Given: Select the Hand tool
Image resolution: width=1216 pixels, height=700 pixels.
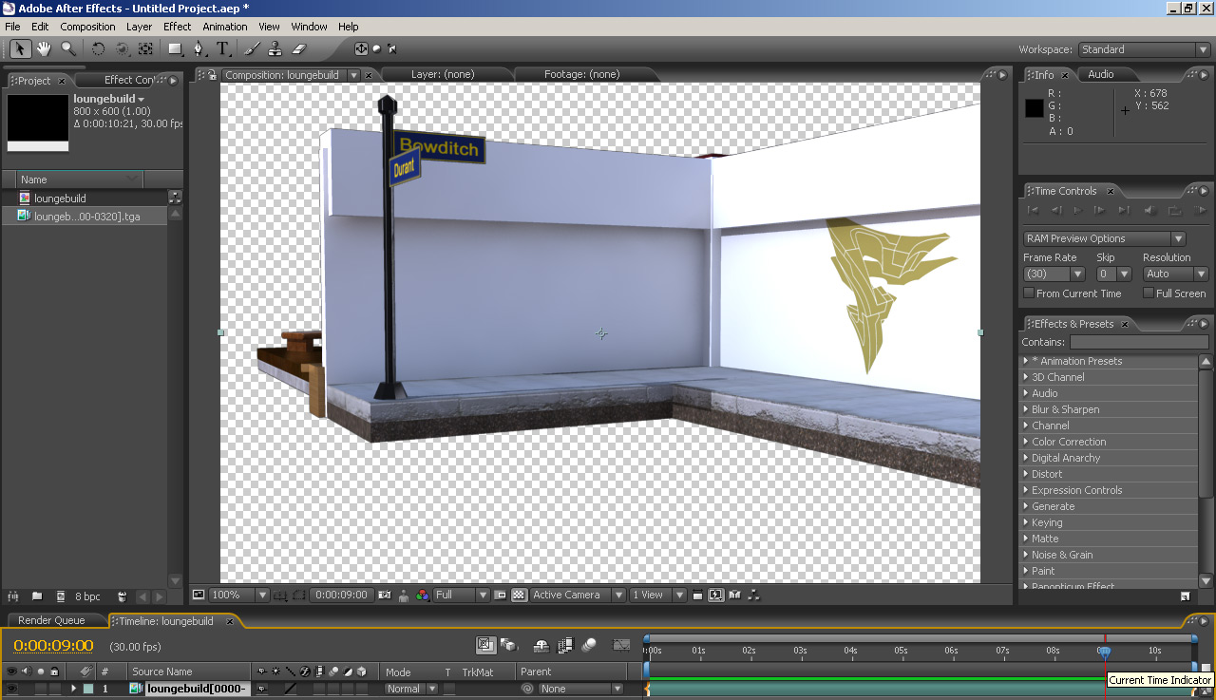Looking at the screenshot, I should 44,48.
